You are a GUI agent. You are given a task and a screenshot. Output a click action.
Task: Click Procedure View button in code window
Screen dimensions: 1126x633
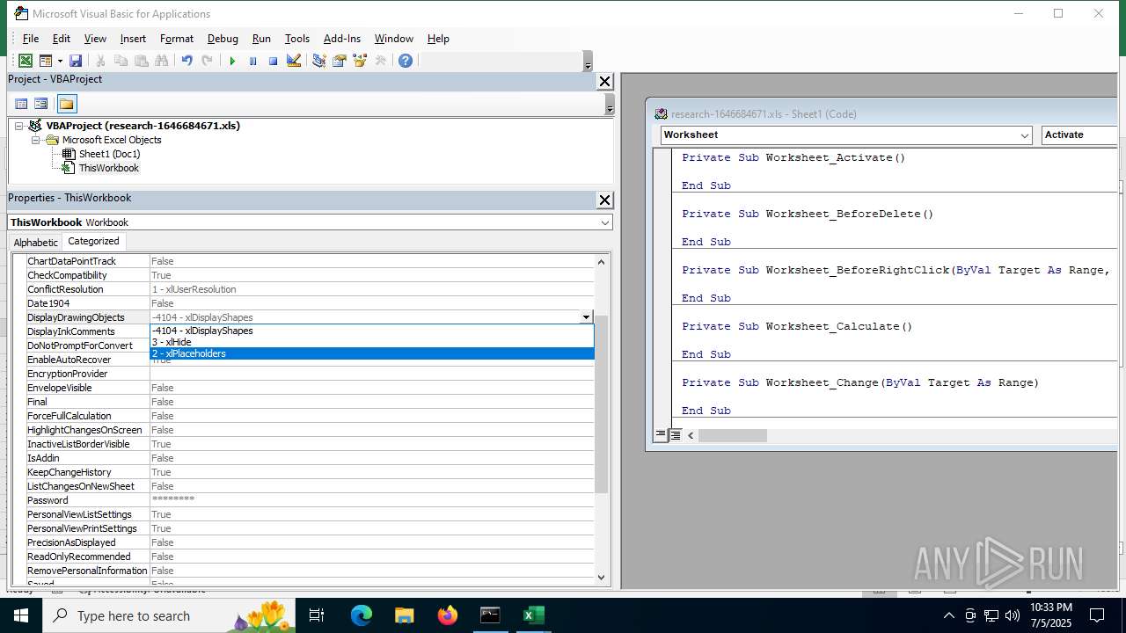tap(661, 435)
